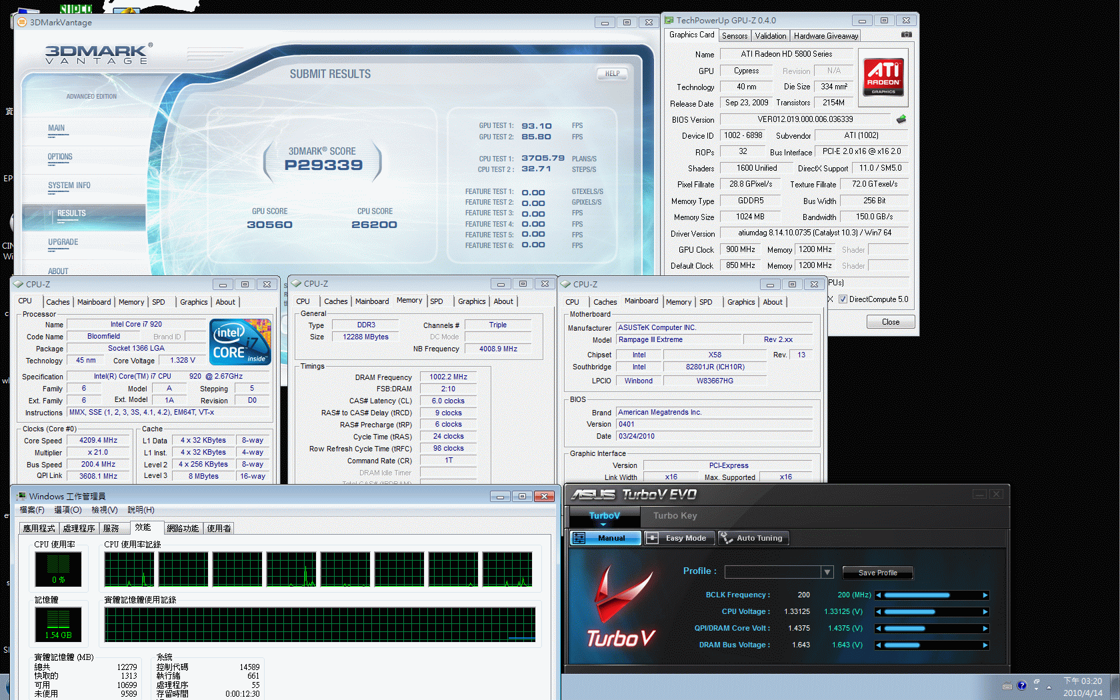Click the CPU Voltage decrease arrow

click(879, 612)
